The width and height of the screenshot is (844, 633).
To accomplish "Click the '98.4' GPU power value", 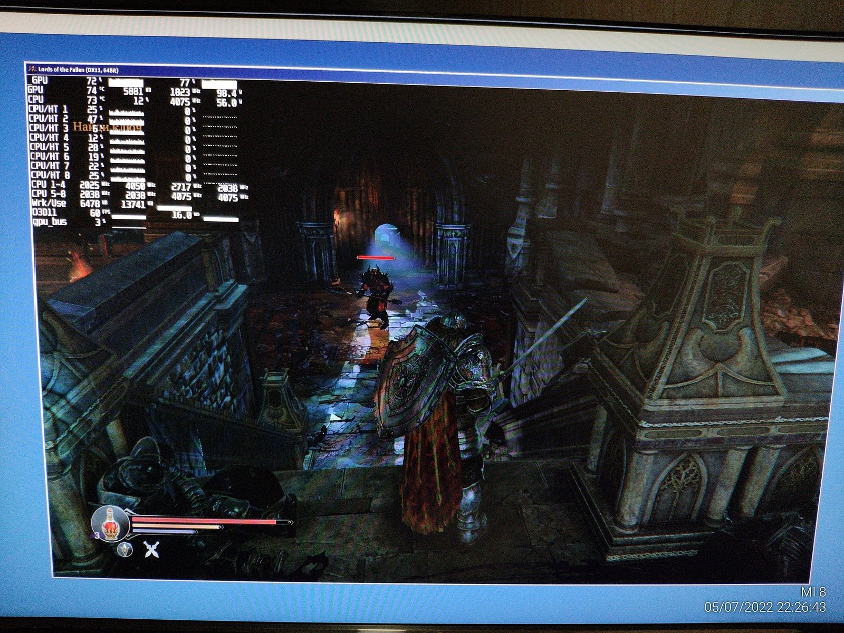I will click(226, 93).
